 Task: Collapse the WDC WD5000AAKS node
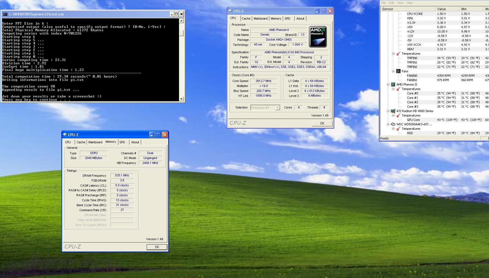388,124
